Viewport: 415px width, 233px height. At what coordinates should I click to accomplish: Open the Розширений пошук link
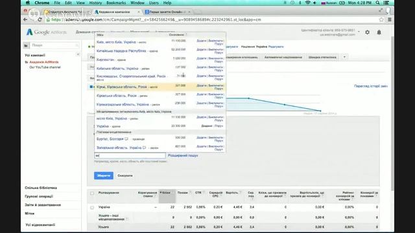coord(183,155)
